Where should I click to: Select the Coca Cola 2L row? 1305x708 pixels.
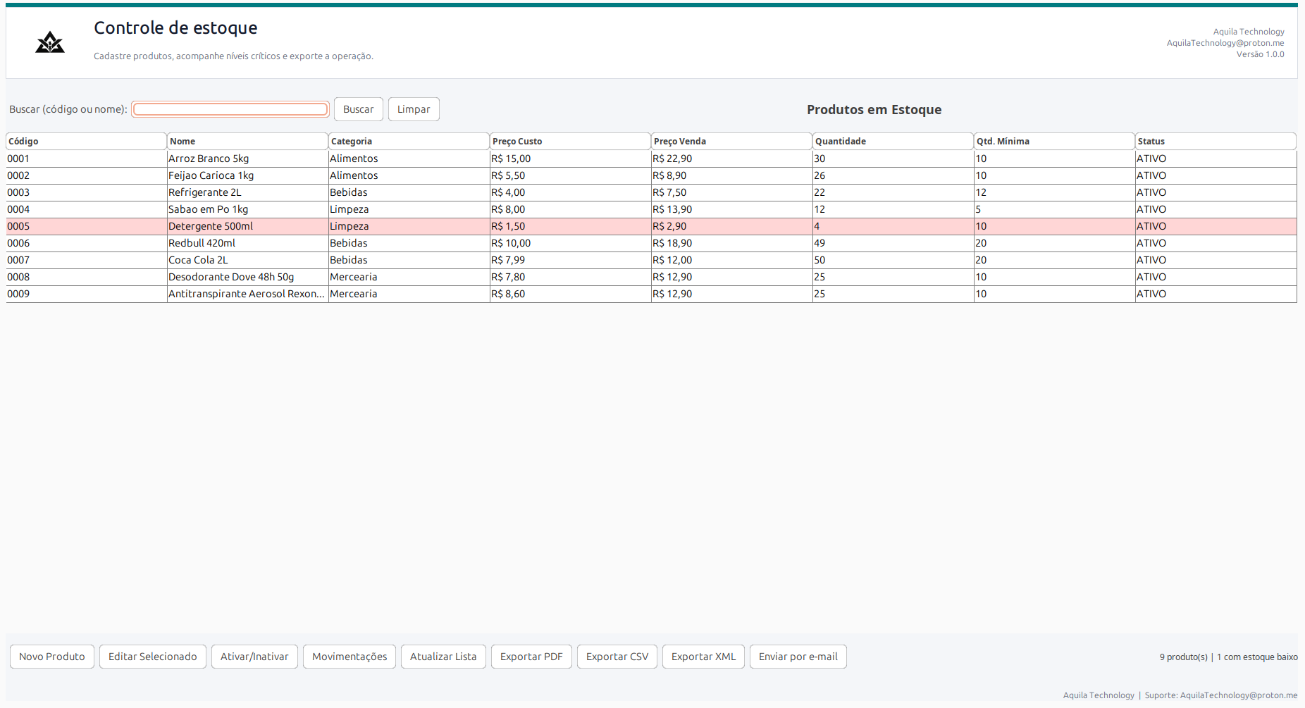[x=652, y=260]
